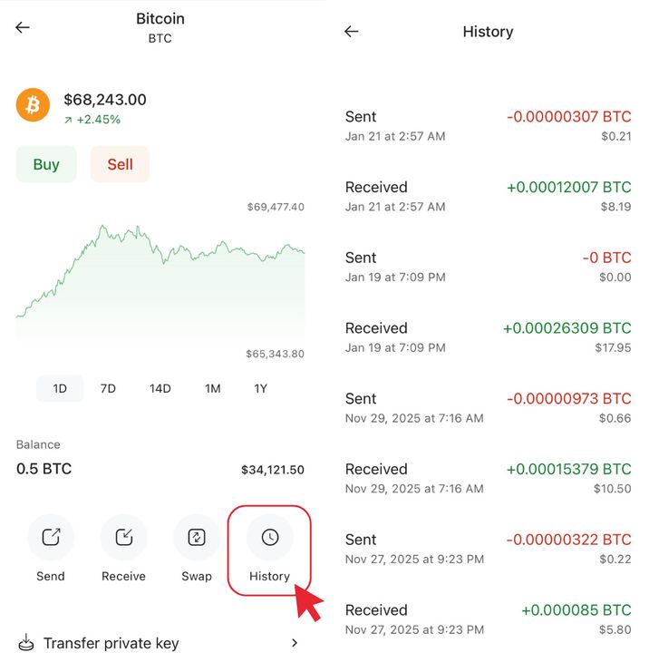
Task: Switch chart to 14D range
Action: 160,389
